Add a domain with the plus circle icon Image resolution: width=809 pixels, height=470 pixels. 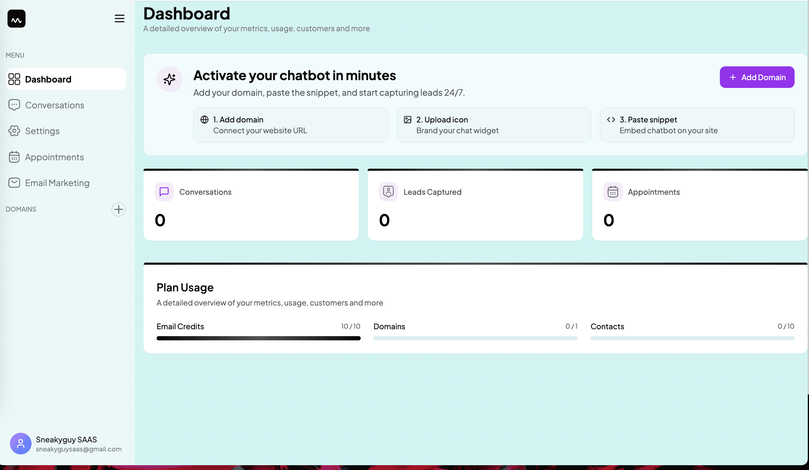click(119, 209)
